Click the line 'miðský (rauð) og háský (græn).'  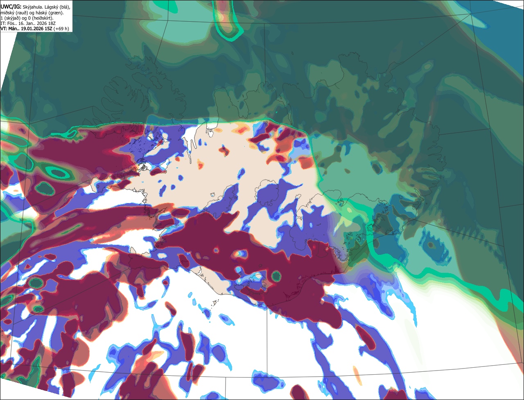tap(32, 13)
